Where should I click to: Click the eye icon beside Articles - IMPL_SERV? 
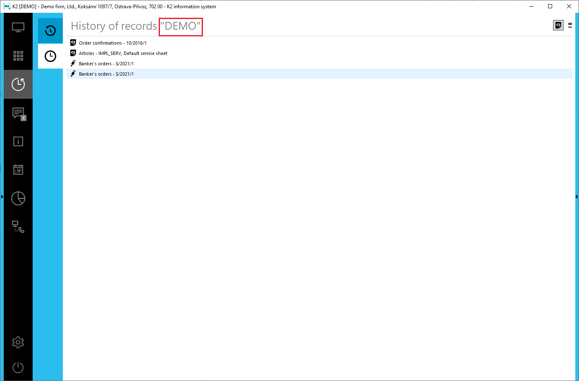73,53
